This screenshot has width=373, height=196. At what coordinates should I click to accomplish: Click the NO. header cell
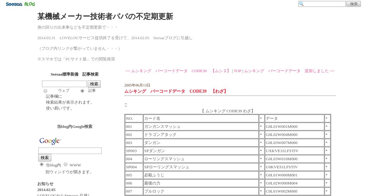click(134, 119)
